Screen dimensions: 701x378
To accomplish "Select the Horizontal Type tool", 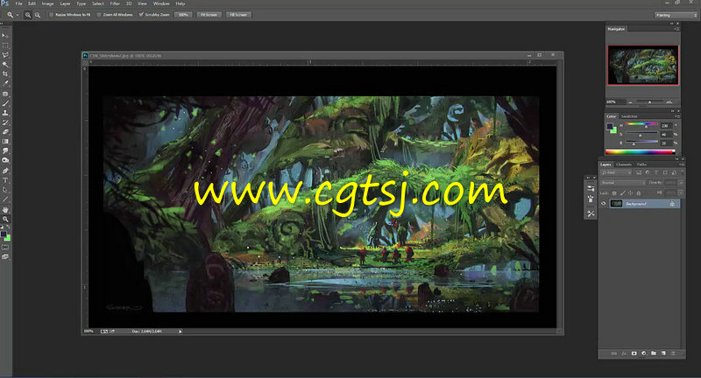I will [x=5, y=180].
